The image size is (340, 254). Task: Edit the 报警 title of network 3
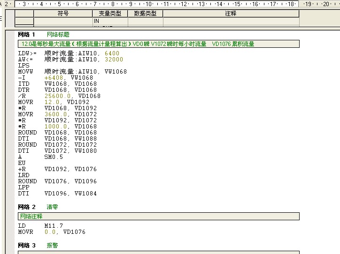[x=53, y=245]
